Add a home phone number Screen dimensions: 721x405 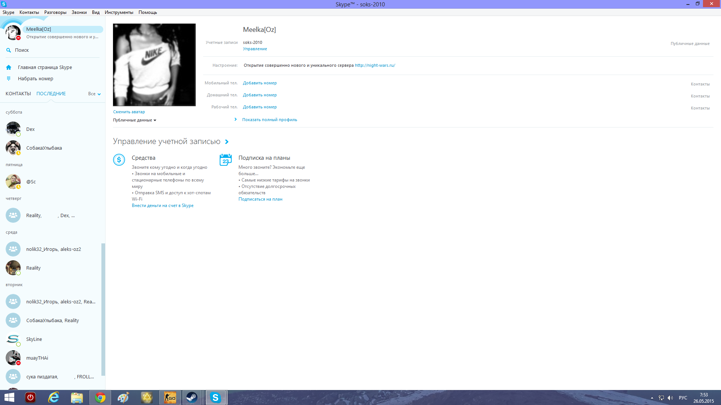tap(259, 95)
